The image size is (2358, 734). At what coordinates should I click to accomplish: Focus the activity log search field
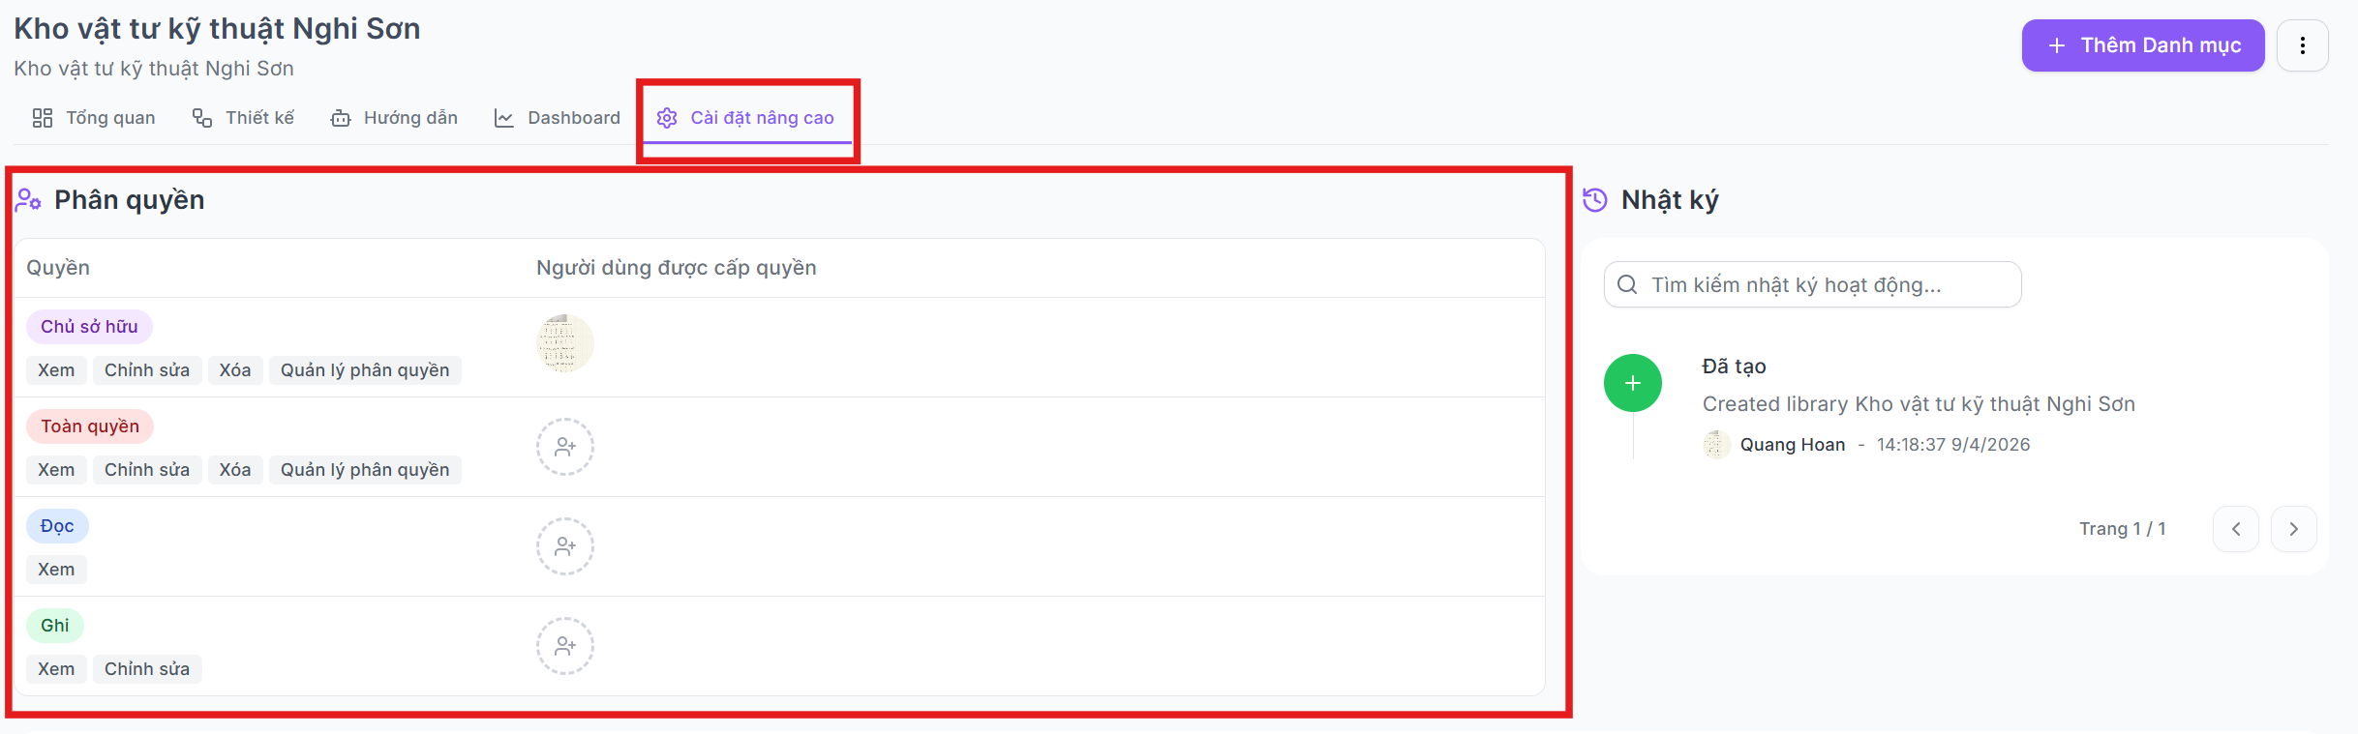coord(1812,284)
